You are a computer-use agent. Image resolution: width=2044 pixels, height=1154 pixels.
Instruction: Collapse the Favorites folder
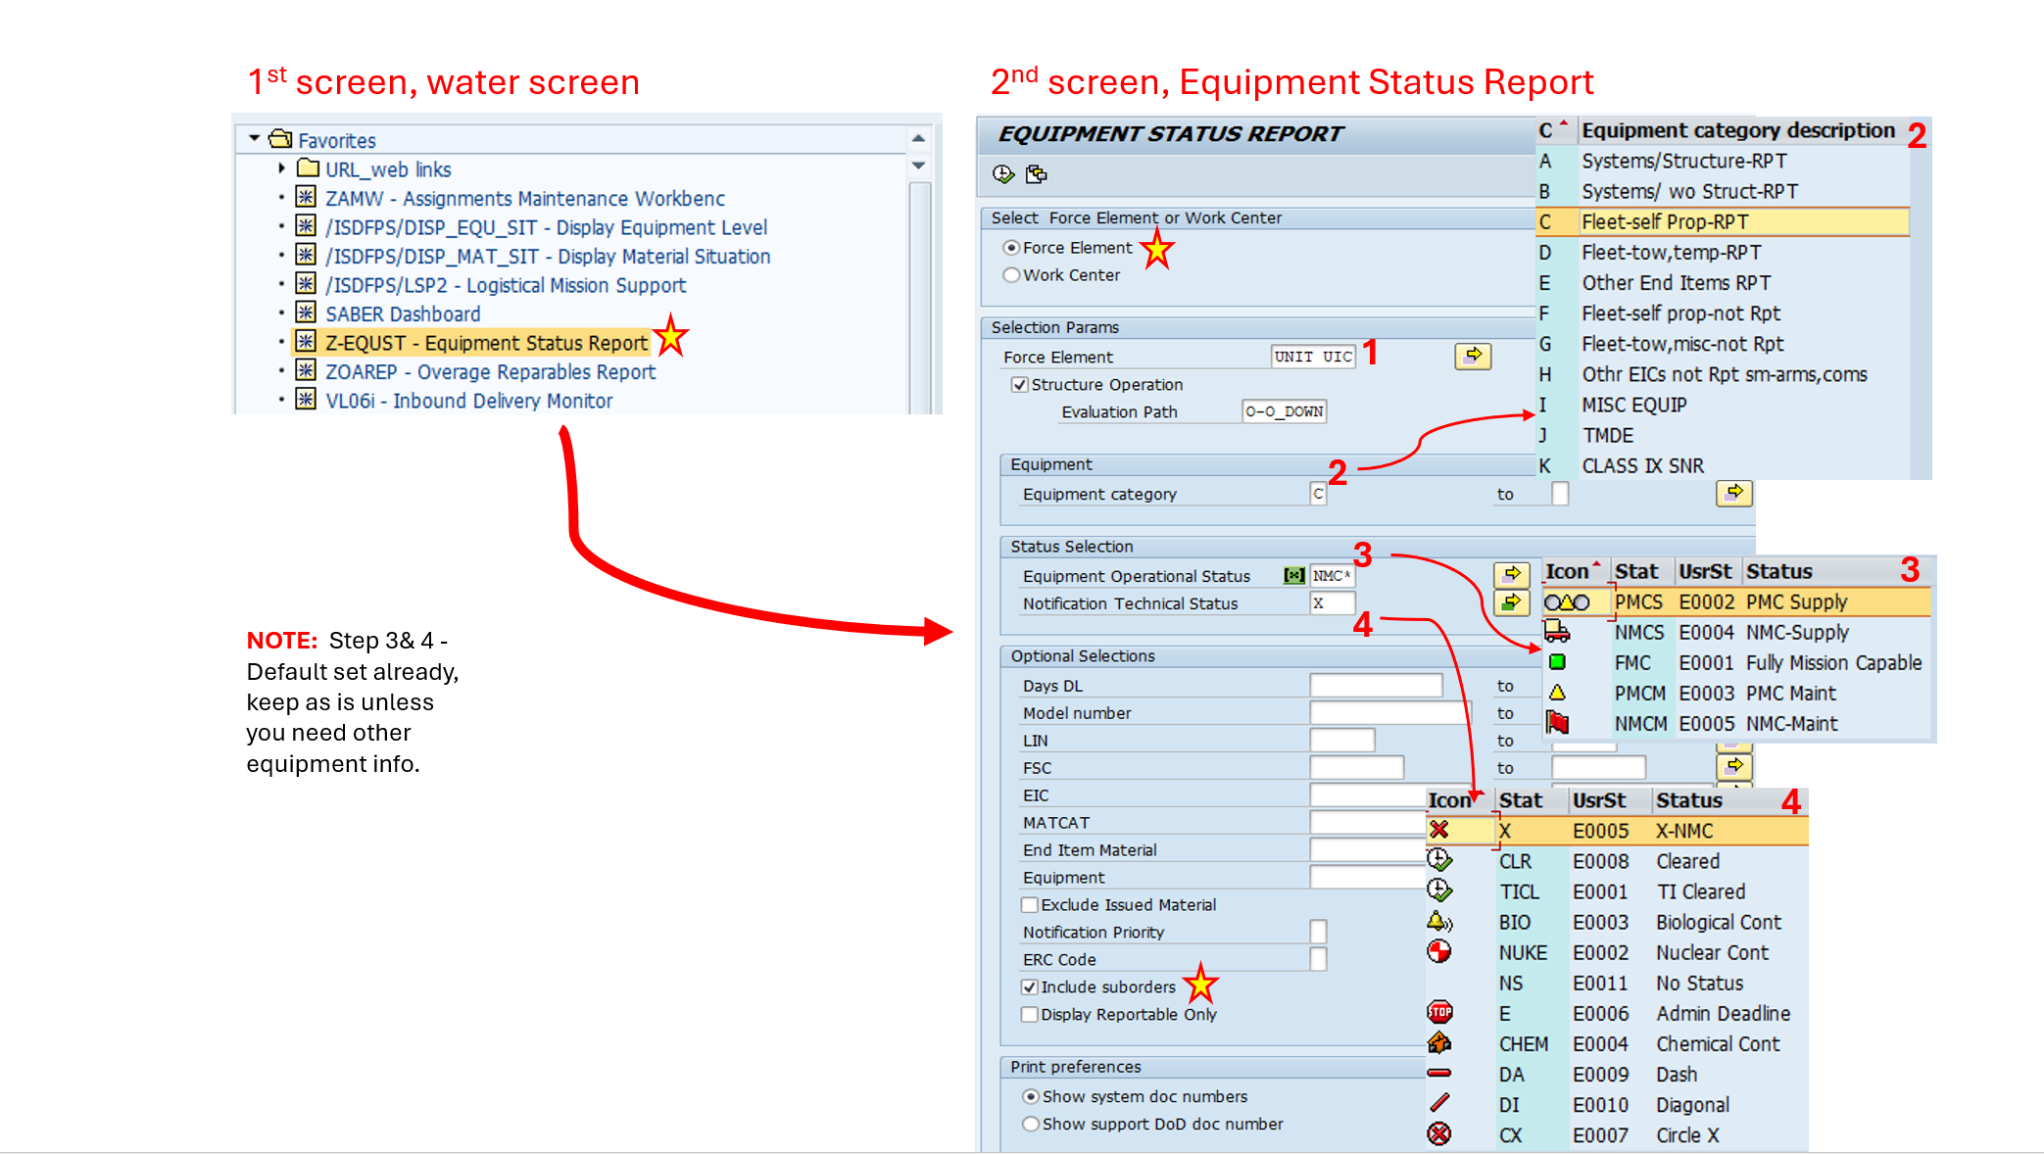(255, 139)
